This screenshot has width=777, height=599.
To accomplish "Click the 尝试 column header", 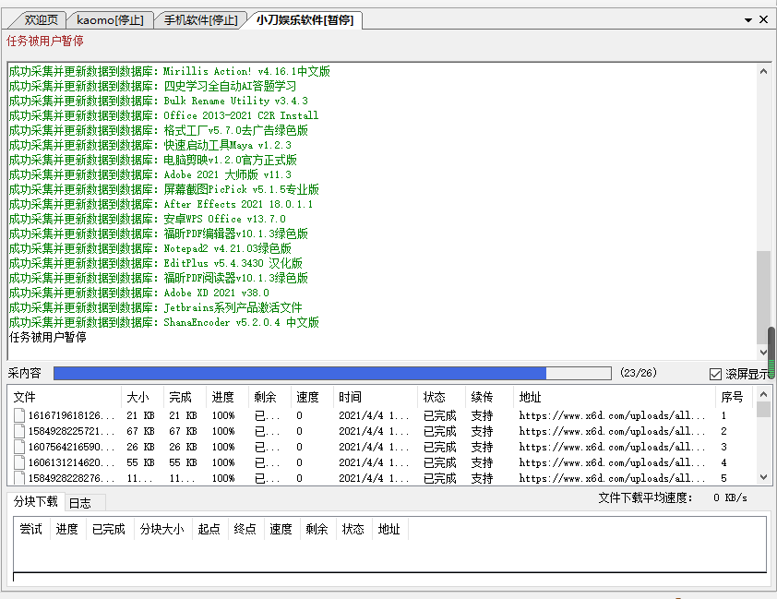I will click(31, 529).
